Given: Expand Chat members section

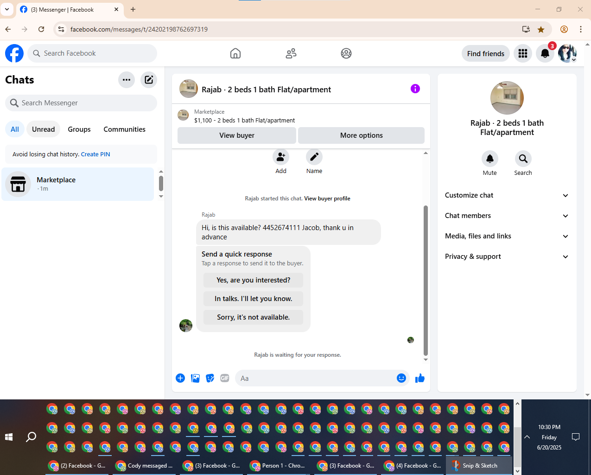Looking at the screenshot, I should 507,216.
